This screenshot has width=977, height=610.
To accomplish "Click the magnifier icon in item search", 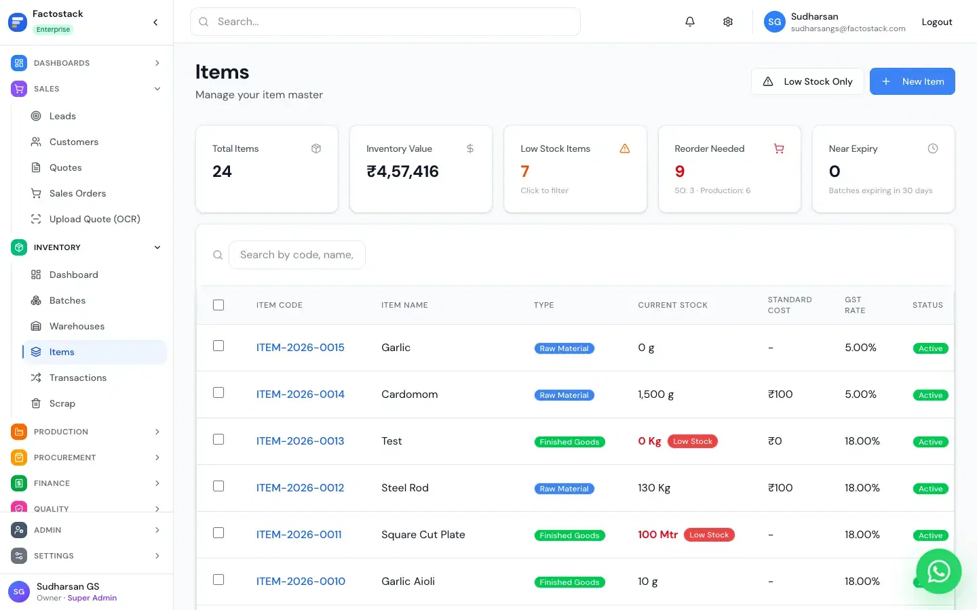I will (218, 255).
